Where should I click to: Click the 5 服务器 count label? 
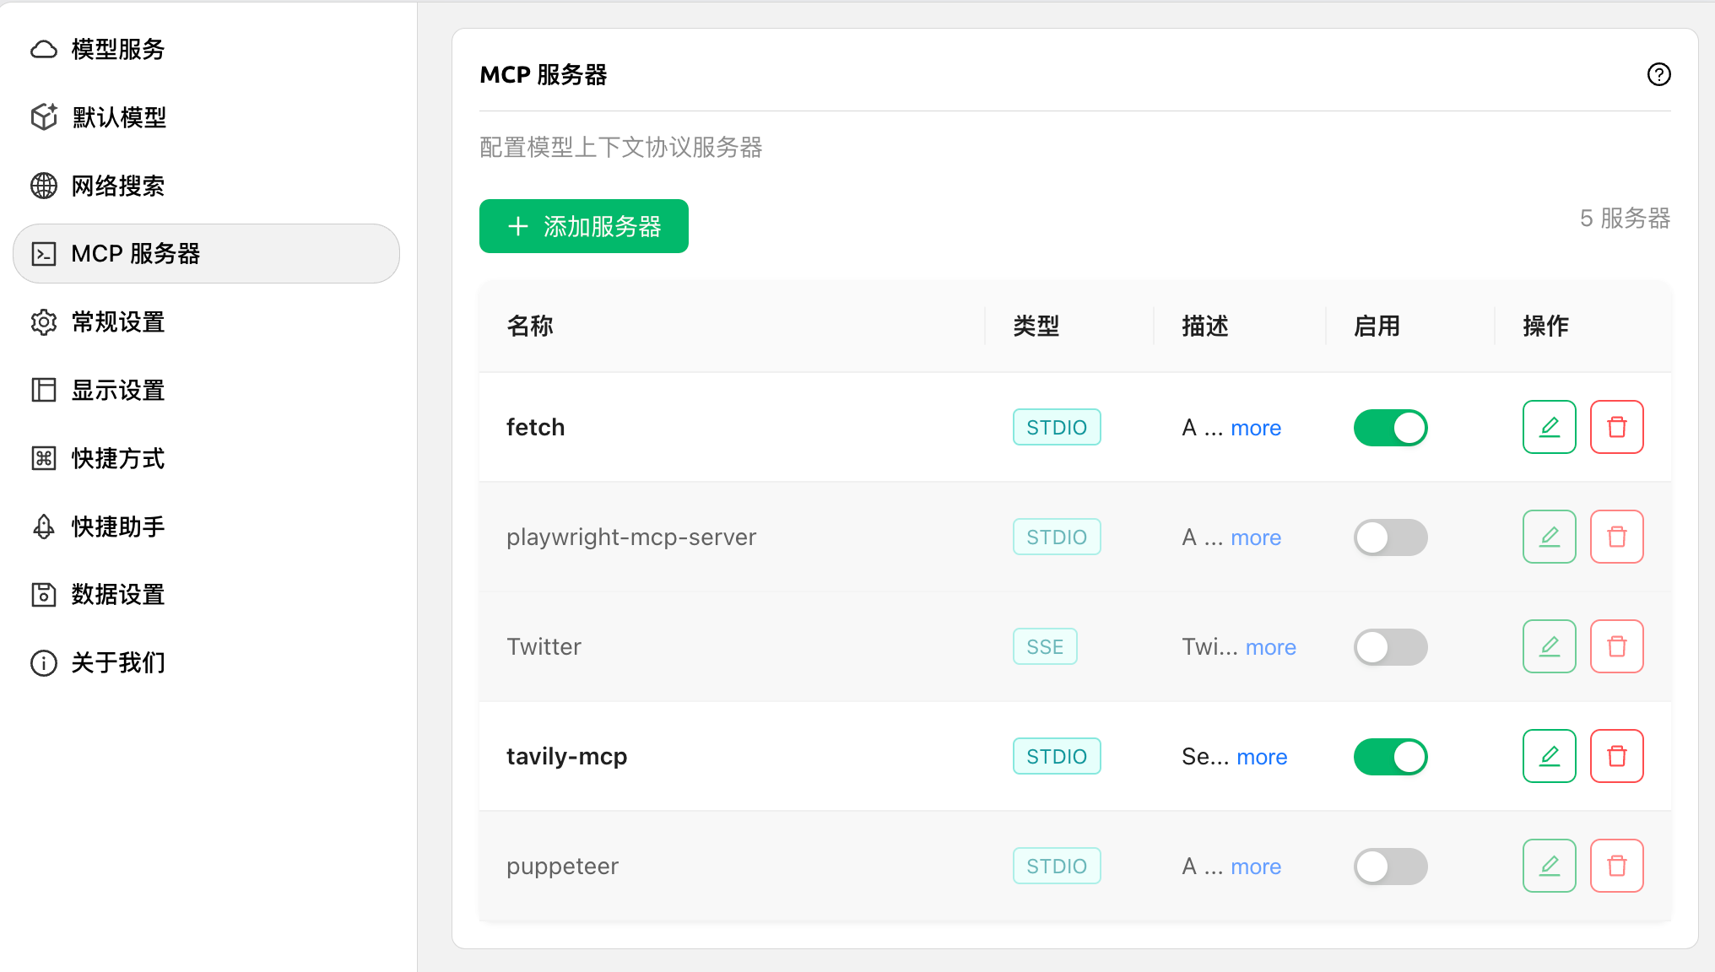click(x=1625, y=218)
